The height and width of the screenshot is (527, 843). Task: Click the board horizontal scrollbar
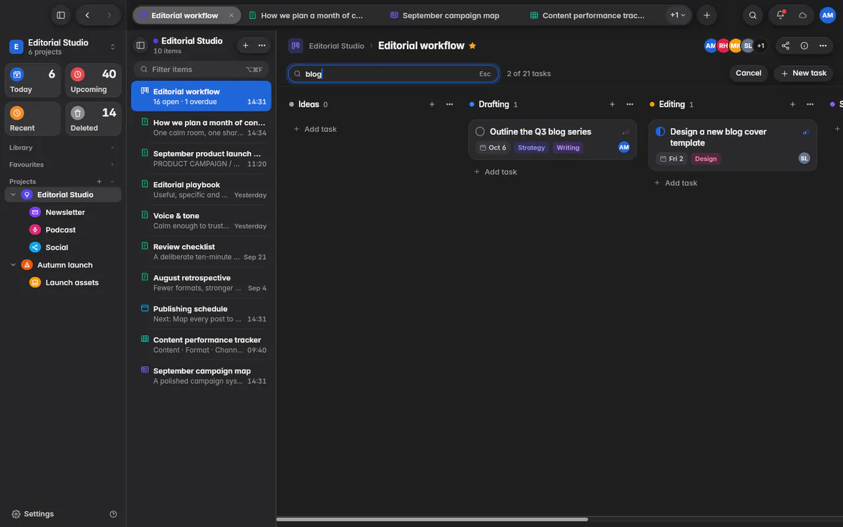click(x=432, y=519)
